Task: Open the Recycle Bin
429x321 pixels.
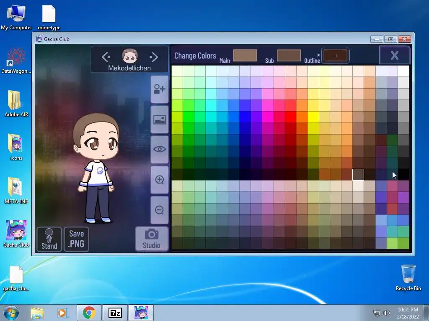Action: 408,278
